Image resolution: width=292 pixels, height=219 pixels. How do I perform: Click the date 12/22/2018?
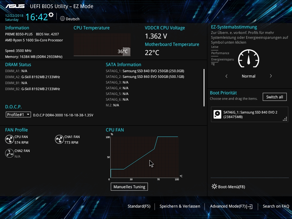coord(14,16)
